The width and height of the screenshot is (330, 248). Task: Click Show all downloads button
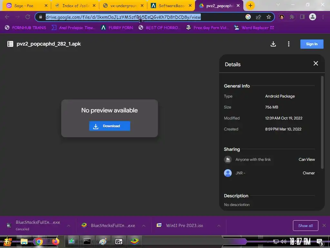pyautogui.click(x=306, y=226)
